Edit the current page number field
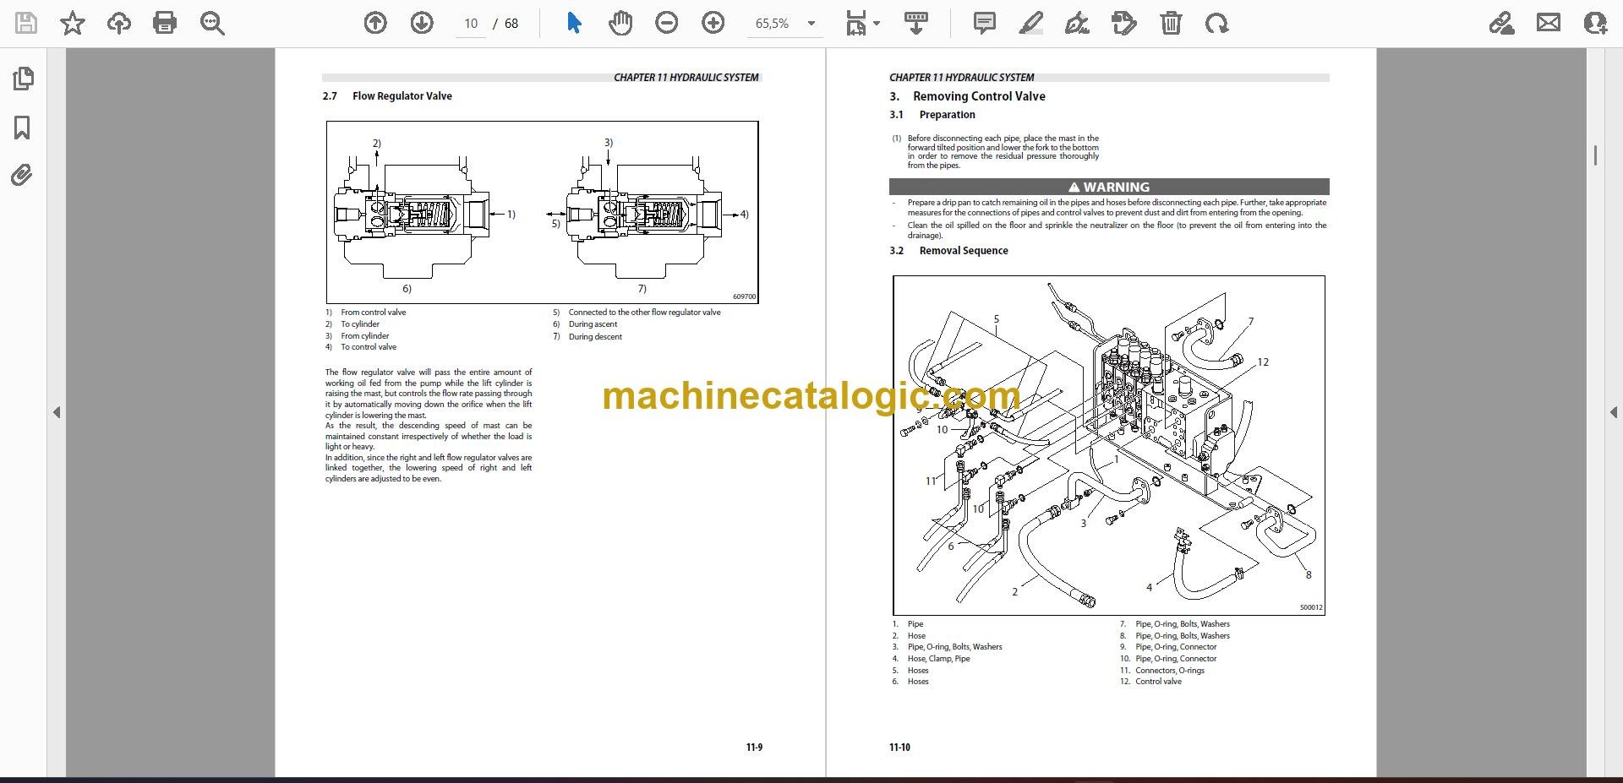Image resolution: width=1623 pixels, height=783 pixels. 471,24
